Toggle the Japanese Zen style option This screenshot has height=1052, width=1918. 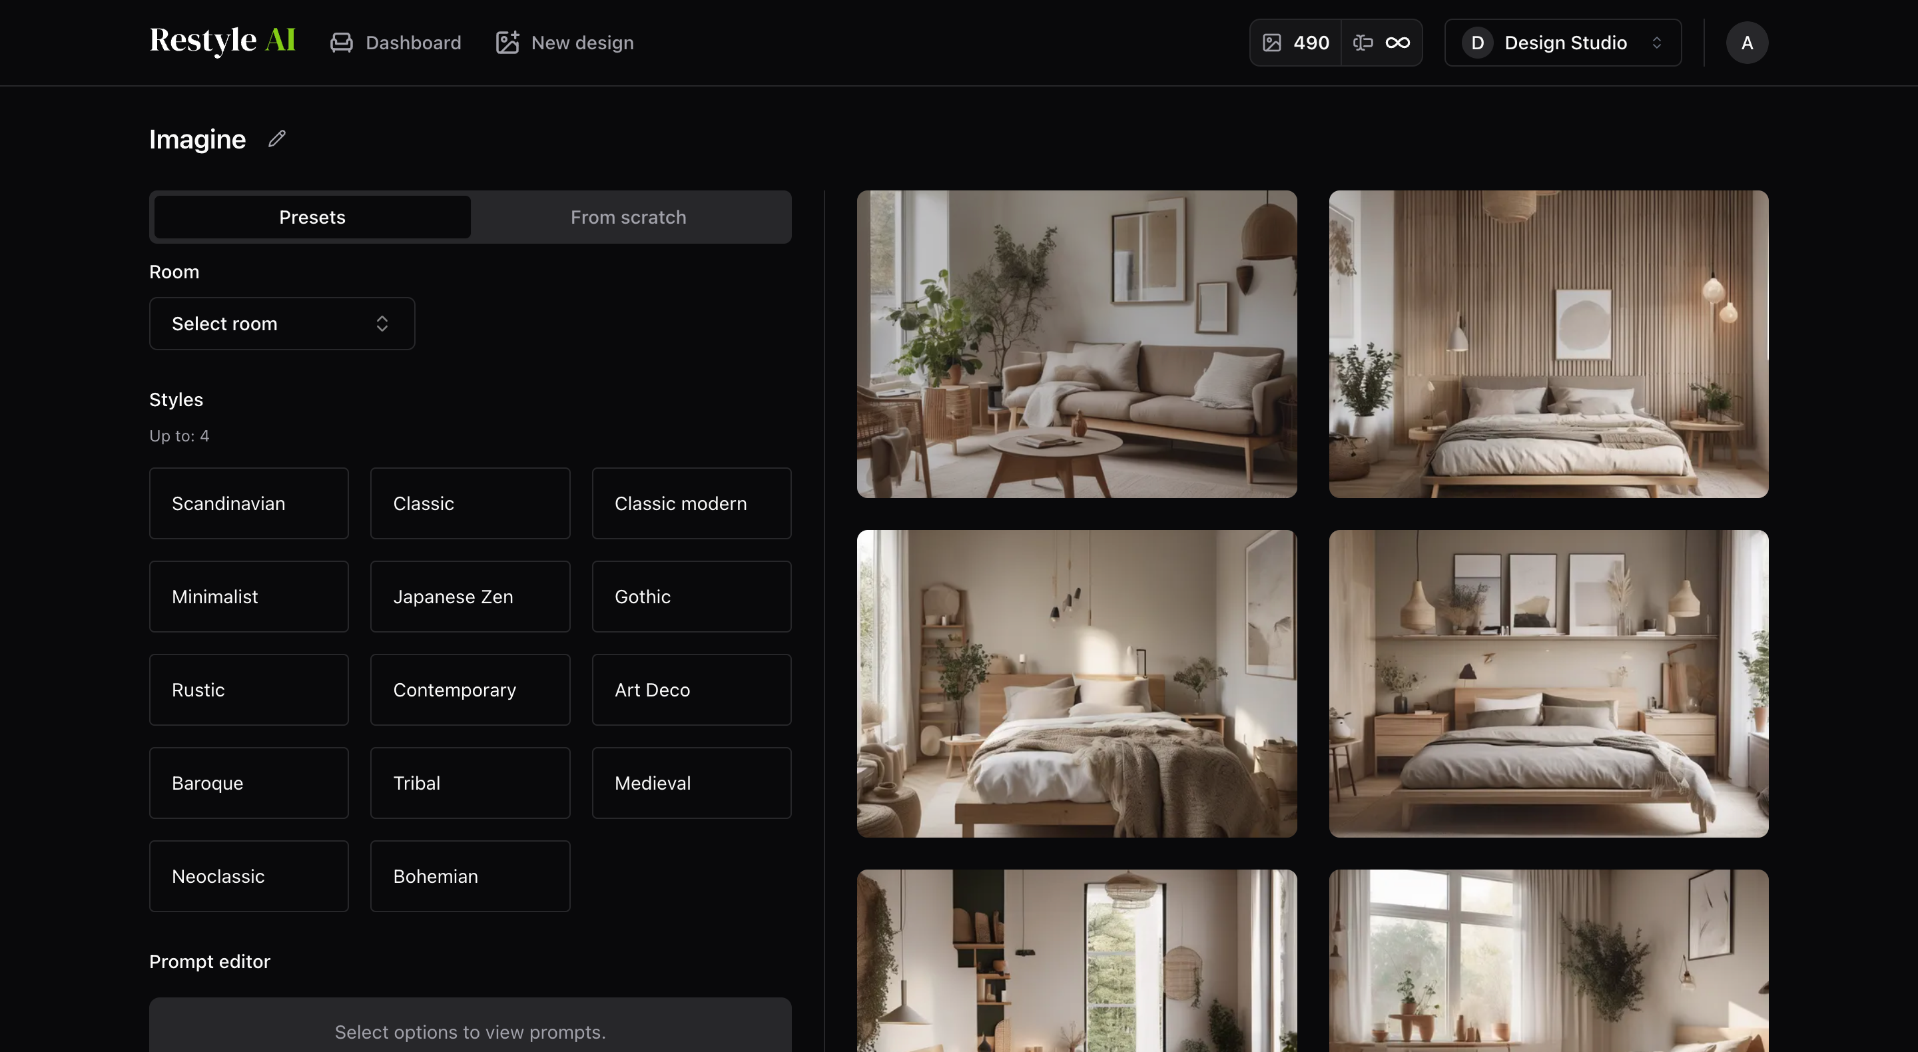tap(470, 597)
